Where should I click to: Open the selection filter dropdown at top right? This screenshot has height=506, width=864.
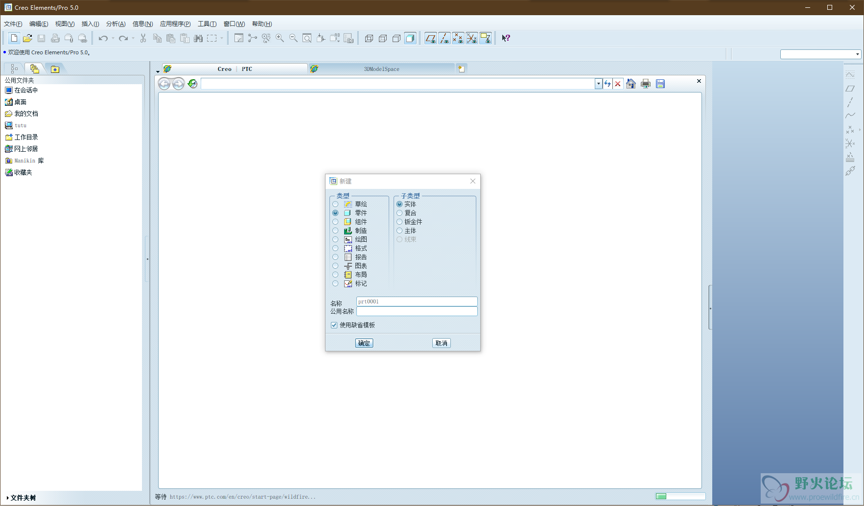pos(857,54)
